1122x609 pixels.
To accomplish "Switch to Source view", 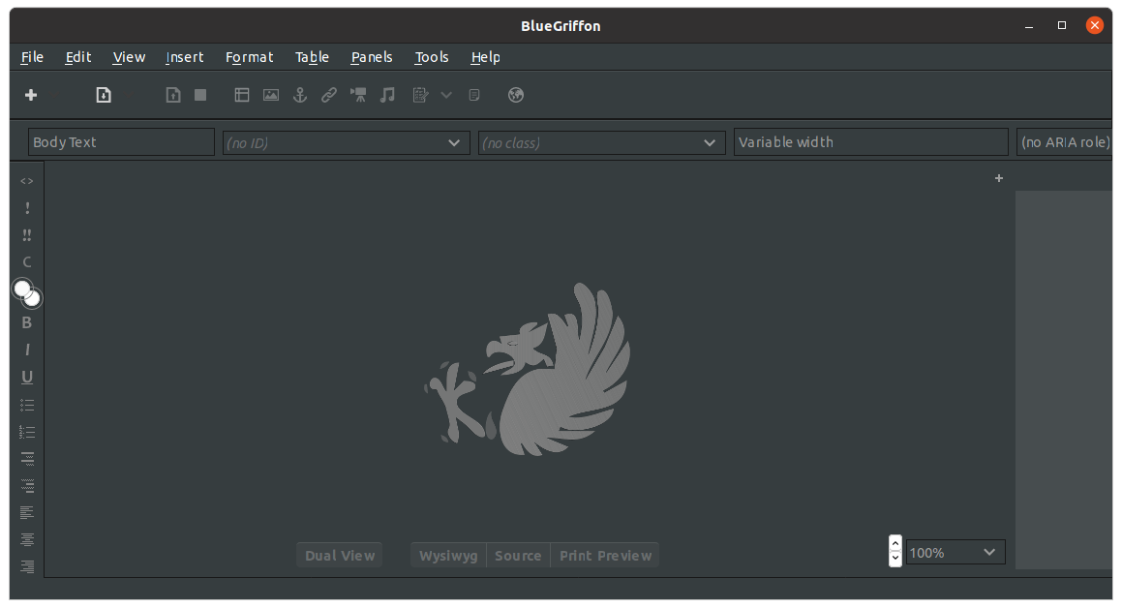I will point(518,556).
